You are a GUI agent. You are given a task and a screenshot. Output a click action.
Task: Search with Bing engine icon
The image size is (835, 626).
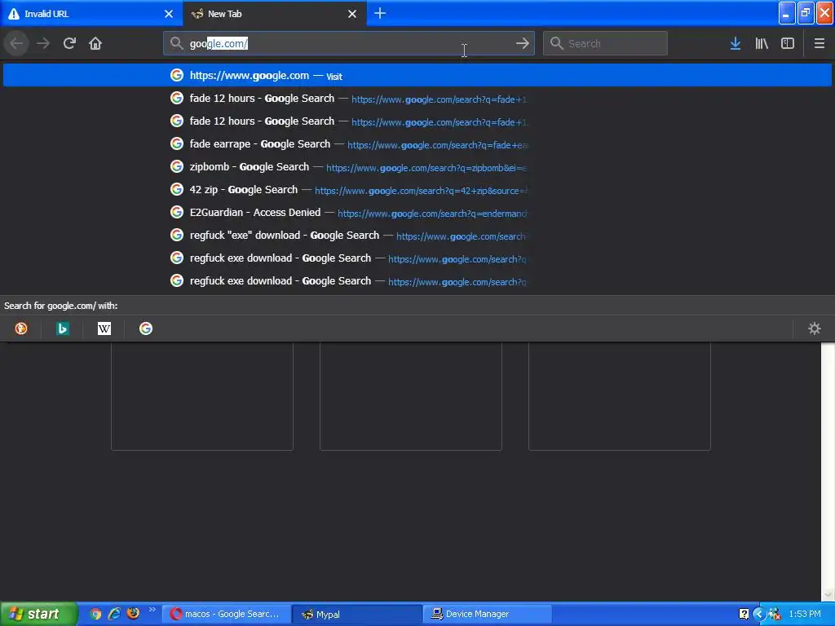click(62, 328)
